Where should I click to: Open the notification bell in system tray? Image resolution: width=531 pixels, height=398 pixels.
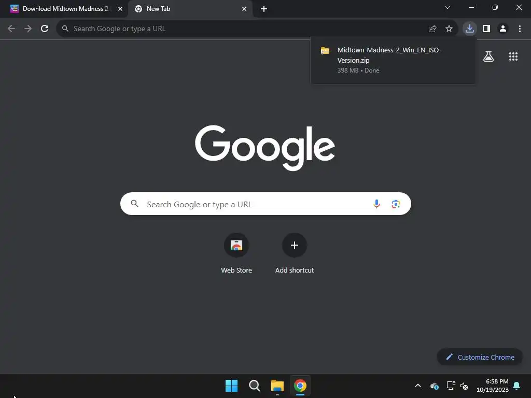[517, 386]
